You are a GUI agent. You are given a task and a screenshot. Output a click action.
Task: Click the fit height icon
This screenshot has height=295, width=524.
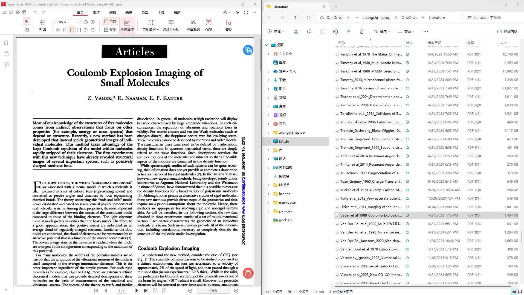click(x=79, y=30)
